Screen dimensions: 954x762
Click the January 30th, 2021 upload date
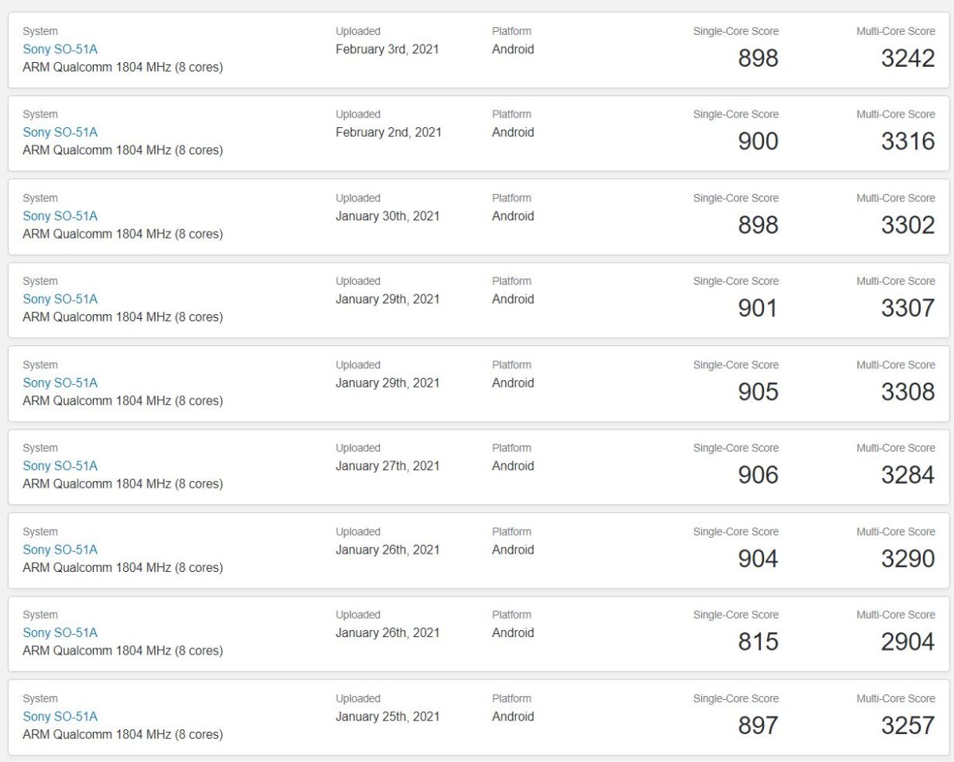(x=388, y=216)
